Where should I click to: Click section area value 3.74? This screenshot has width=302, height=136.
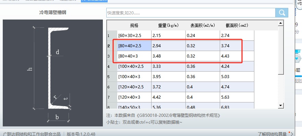[237, 46]
